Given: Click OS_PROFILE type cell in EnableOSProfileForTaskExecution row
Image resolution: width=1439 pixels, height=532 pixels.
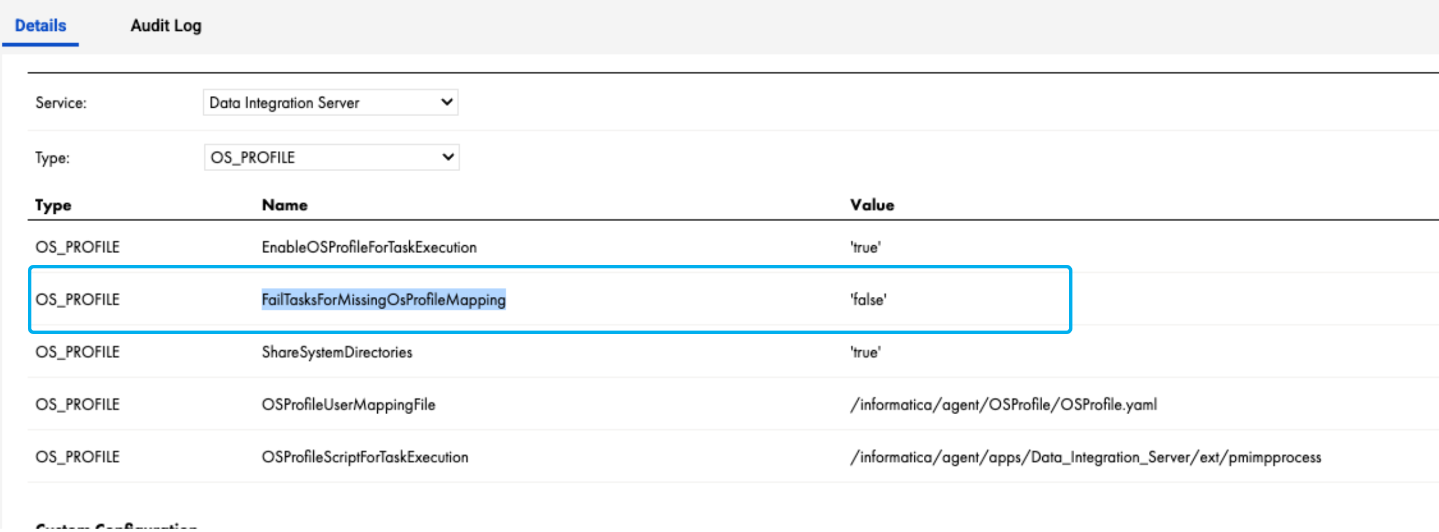Looking at the screenshot, I should click(78, 247).
